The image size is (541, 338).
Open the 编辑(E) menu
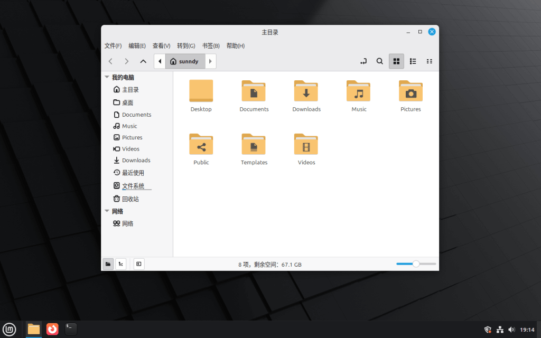point(137,46)
